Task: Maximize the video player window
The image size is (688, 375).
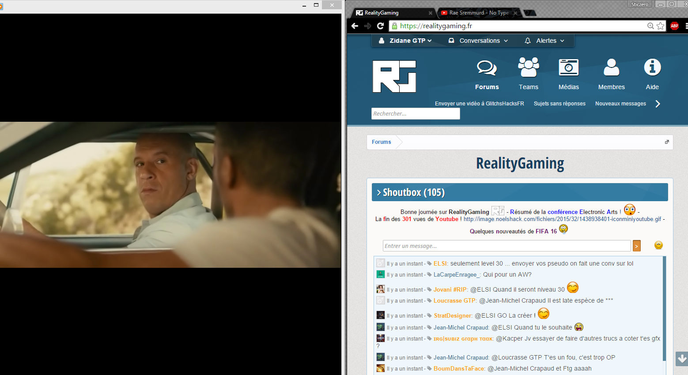Action: (x=316, y=5)
